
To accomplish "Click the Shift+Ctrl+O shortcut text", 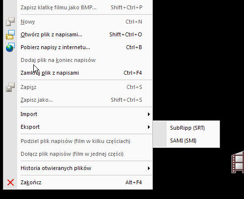I will tap(125, 34).
